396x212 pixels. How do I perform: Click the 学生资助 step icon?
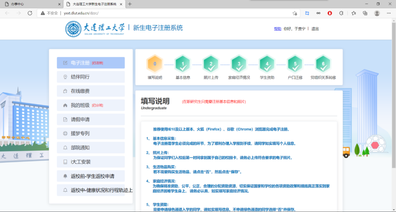[x=267, y=64]
